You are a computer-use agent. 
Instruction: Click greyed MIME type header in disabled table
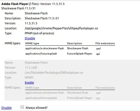(32, 88)
